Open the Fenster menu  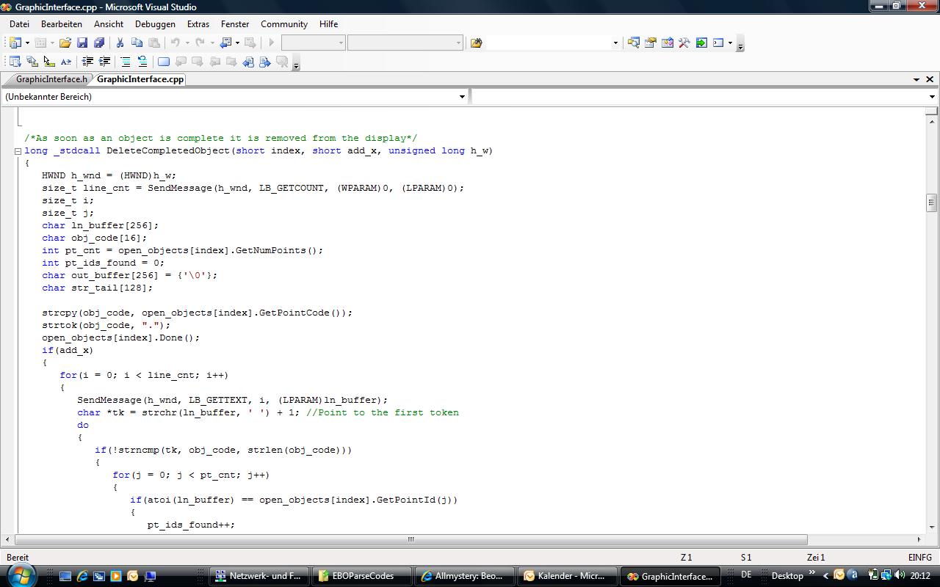[x=235, y=23]
